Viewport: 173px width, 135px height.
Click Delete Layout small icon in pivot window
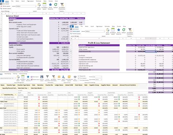pyautogui.click(x=35, y=80)
